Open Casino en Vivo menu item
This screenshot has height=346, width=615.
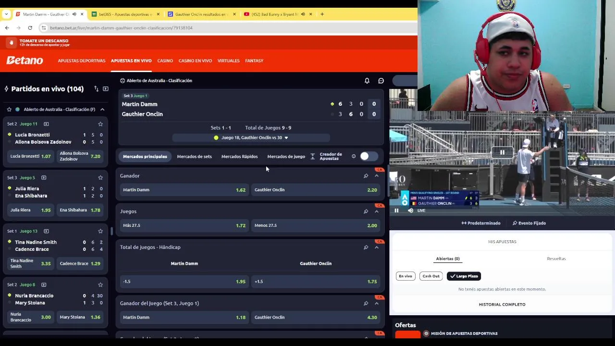195,61
